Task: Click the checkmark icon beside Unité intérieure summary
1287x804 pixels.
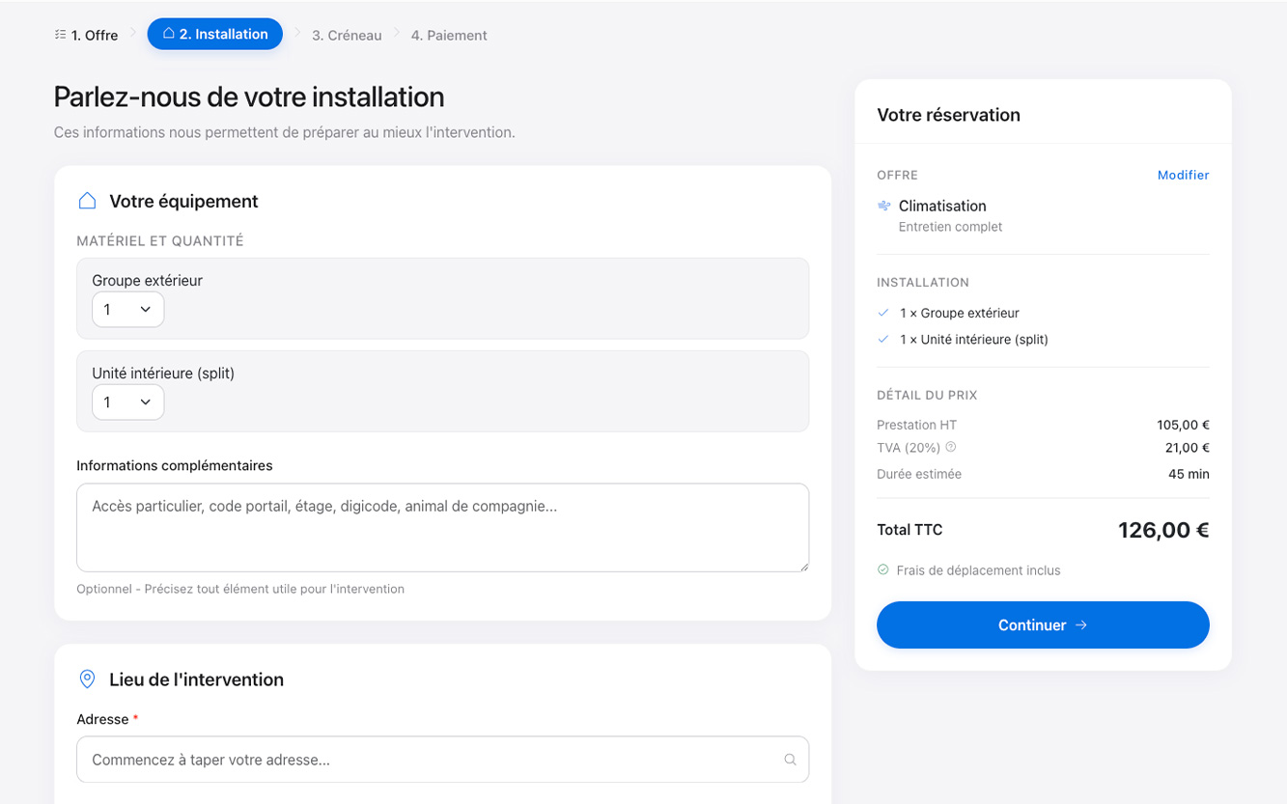Action: coord(882,339)
